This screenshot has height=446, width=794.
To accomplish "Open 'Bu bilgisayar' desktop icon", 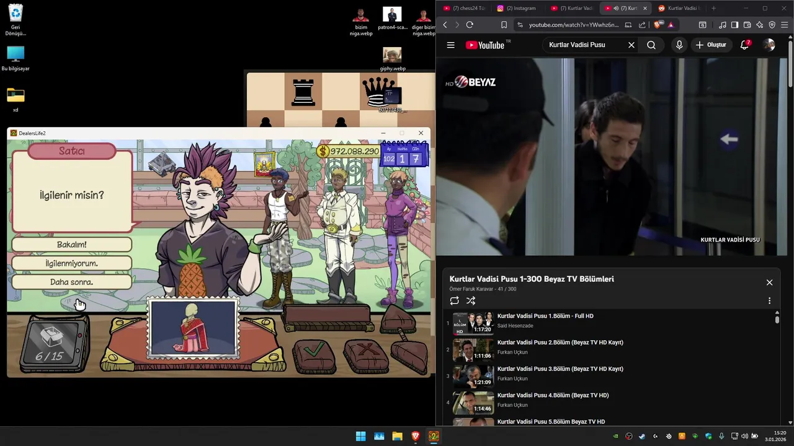I will (16, 59).
